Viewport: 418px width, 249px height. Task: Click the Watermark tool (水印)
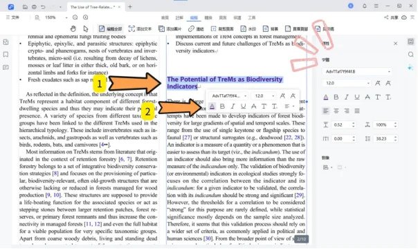(248, 29)
